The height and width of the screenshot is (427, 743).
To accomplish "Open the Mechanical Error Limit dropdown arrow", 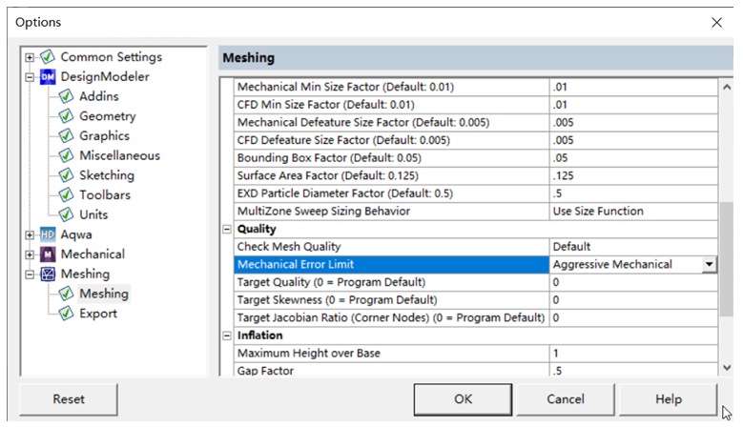I will tap(709, 264).
